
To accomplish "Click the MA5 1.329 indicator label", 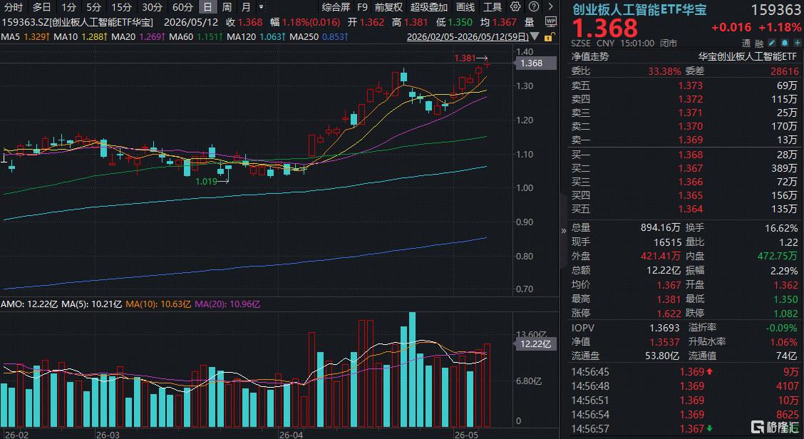I will tap(26, 37).
